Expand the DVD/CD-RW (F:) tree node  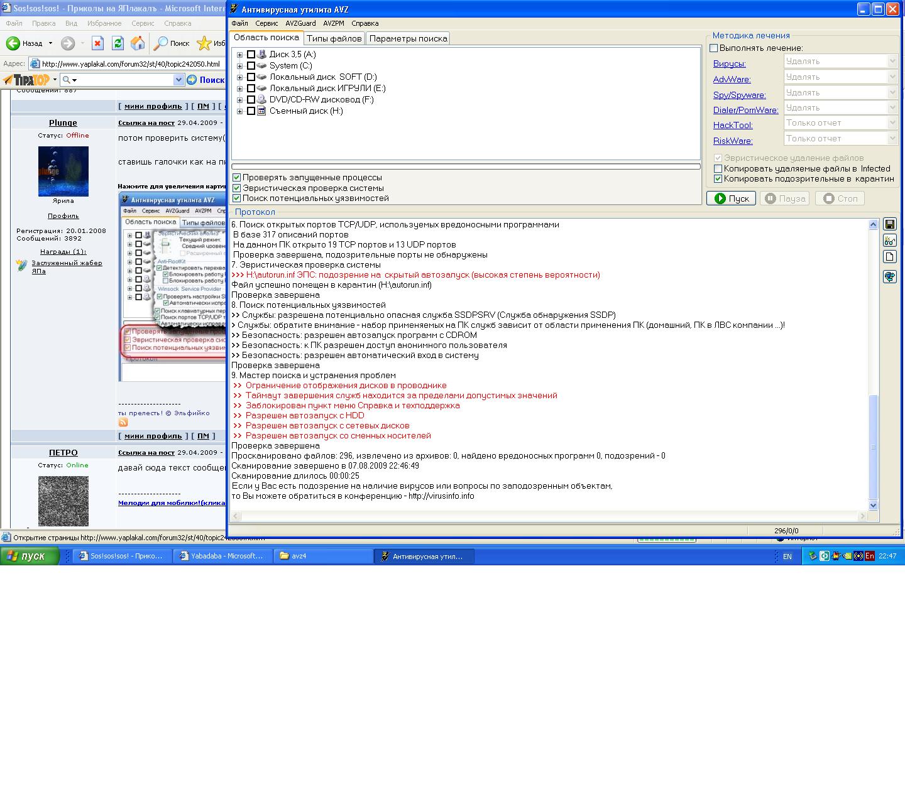[x=239, y=100]
